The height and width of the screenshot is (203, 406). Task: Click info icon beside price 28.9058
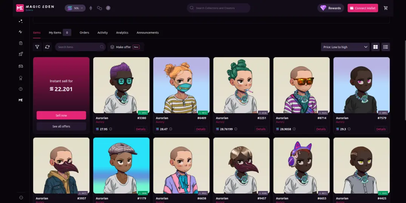294,129
